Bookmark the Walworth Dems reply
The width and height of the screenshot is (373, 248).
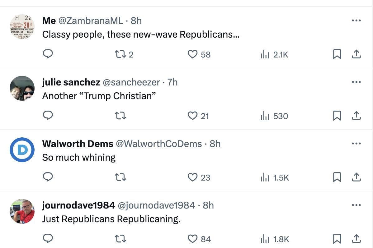pos(337,177)
